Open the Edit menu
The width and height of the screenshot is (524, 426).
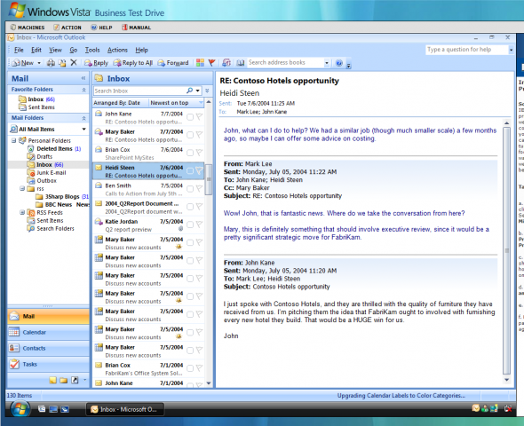coord(36,50)
